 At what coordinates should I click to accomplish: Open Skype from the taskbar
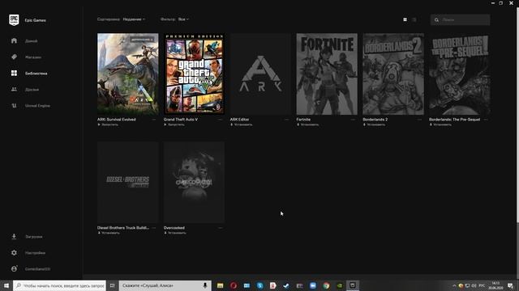[x=259, y=285]
